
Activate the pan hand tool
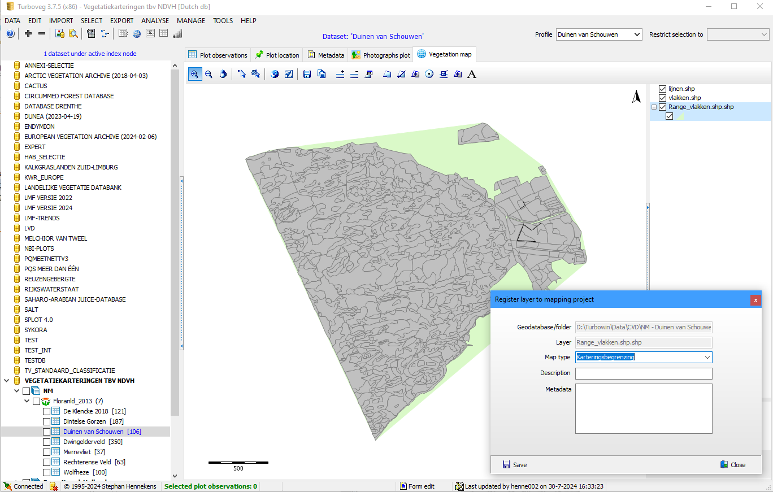(x=223, y=74)
